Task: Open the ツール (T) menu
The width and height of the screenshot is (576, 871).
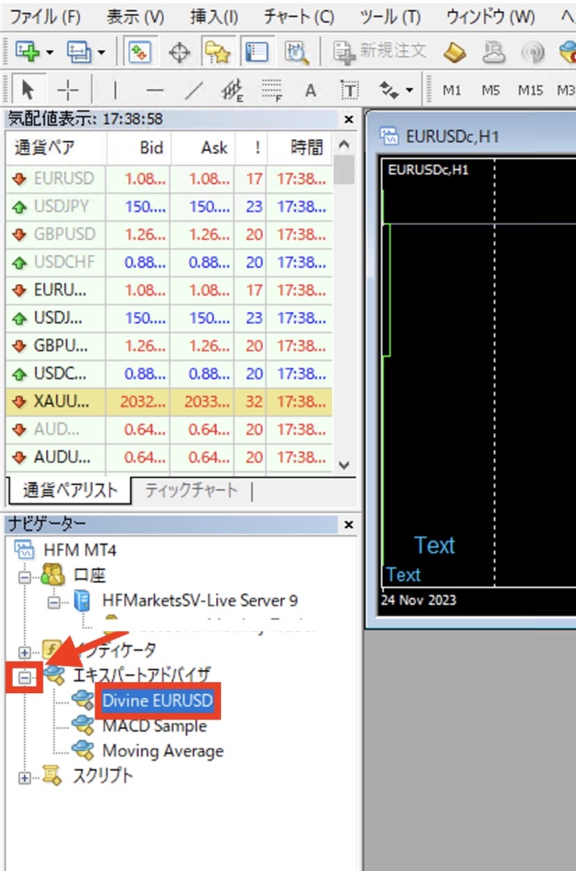Action: (x=390, y=17)
